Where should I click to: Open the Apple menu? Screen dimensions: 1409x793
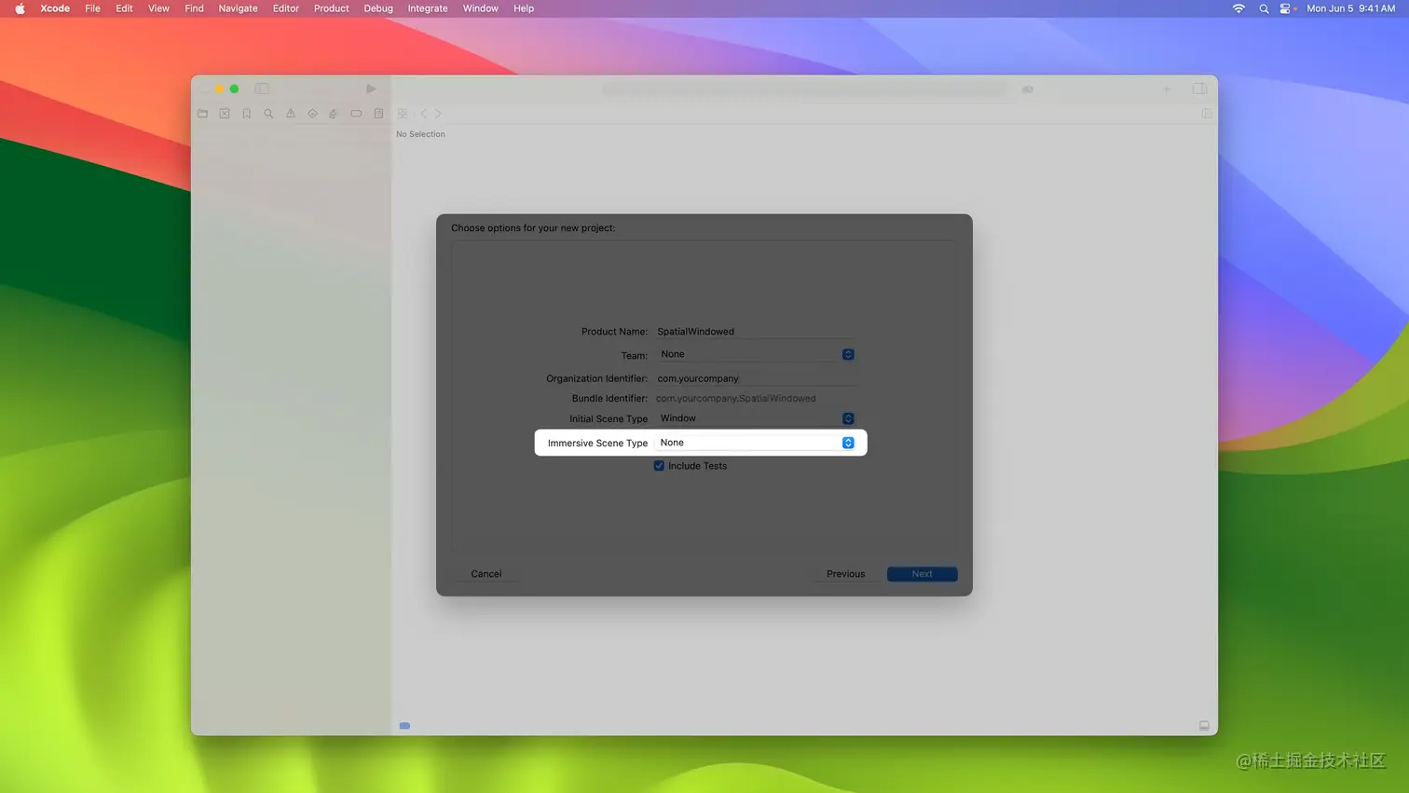(20, 8)
